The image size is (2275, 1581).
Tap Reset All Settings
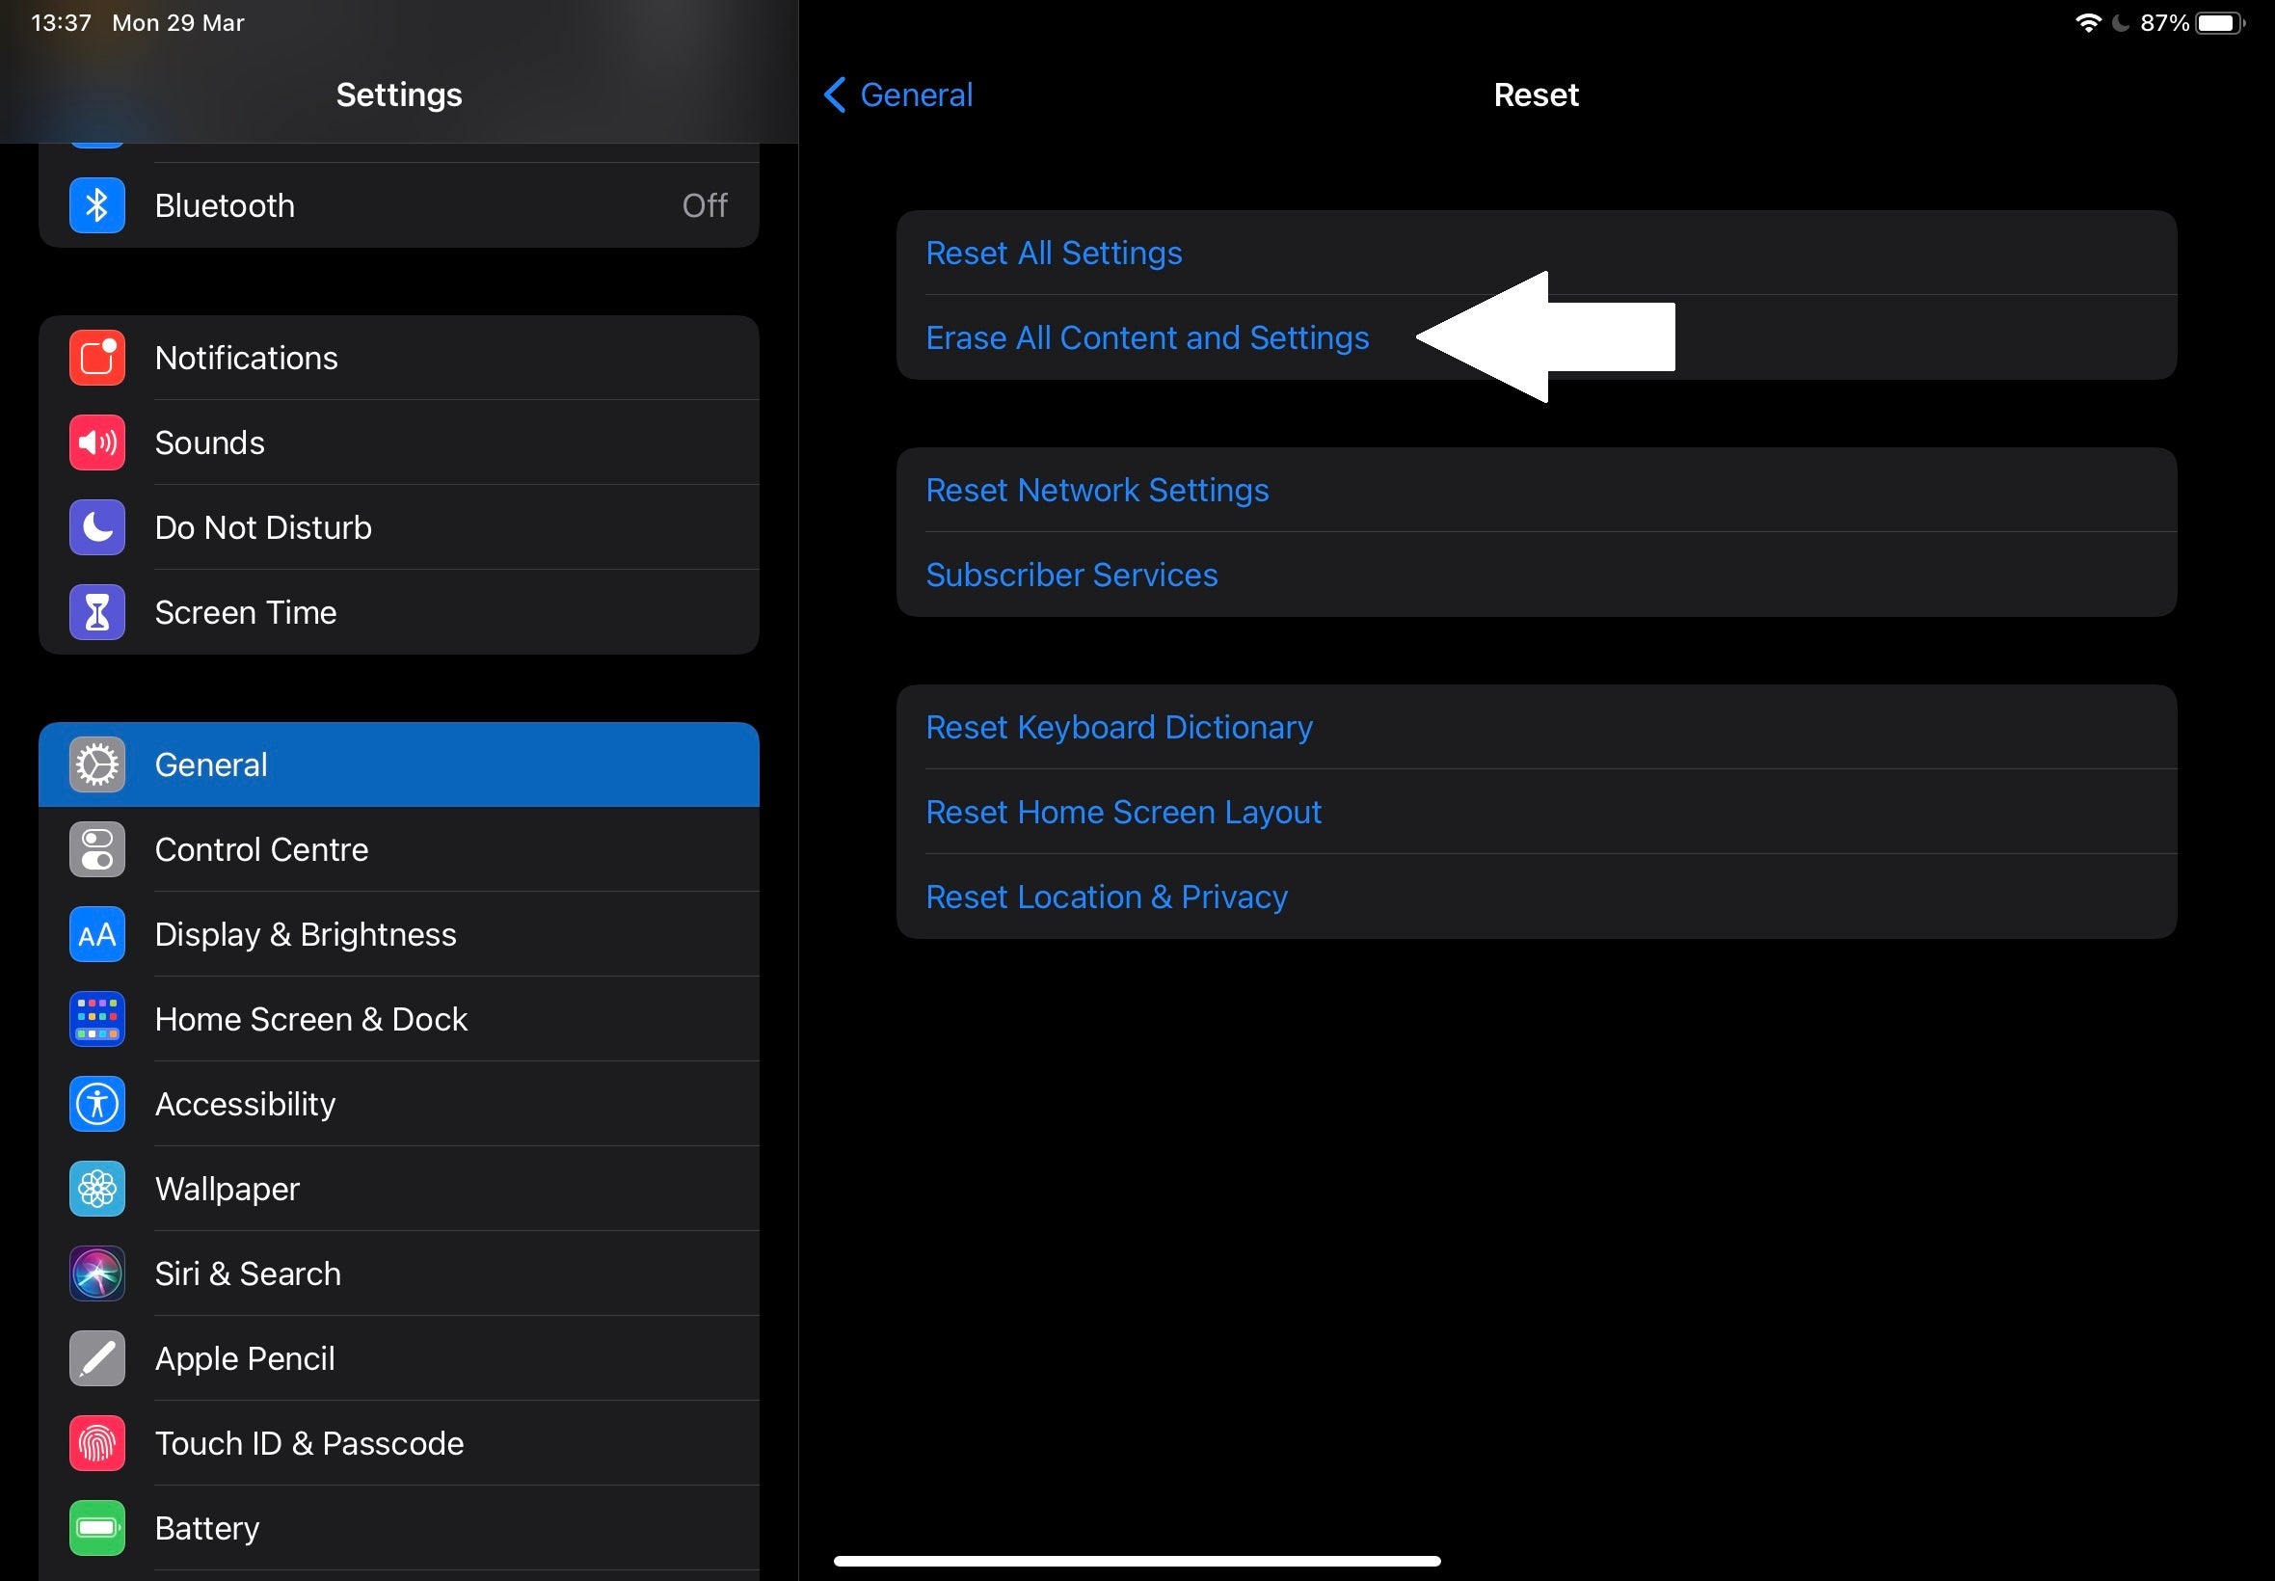[1537, 253]
